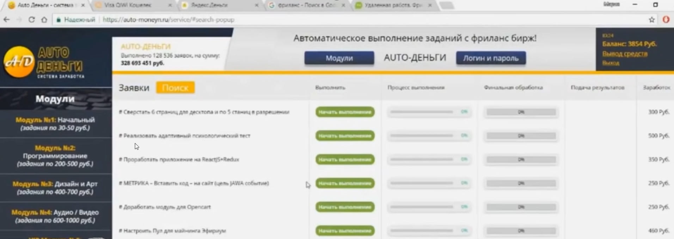Close the фриланс Google search tab
Image resolution: width=674 pixels, height=239 pixels.
point(343,5)
